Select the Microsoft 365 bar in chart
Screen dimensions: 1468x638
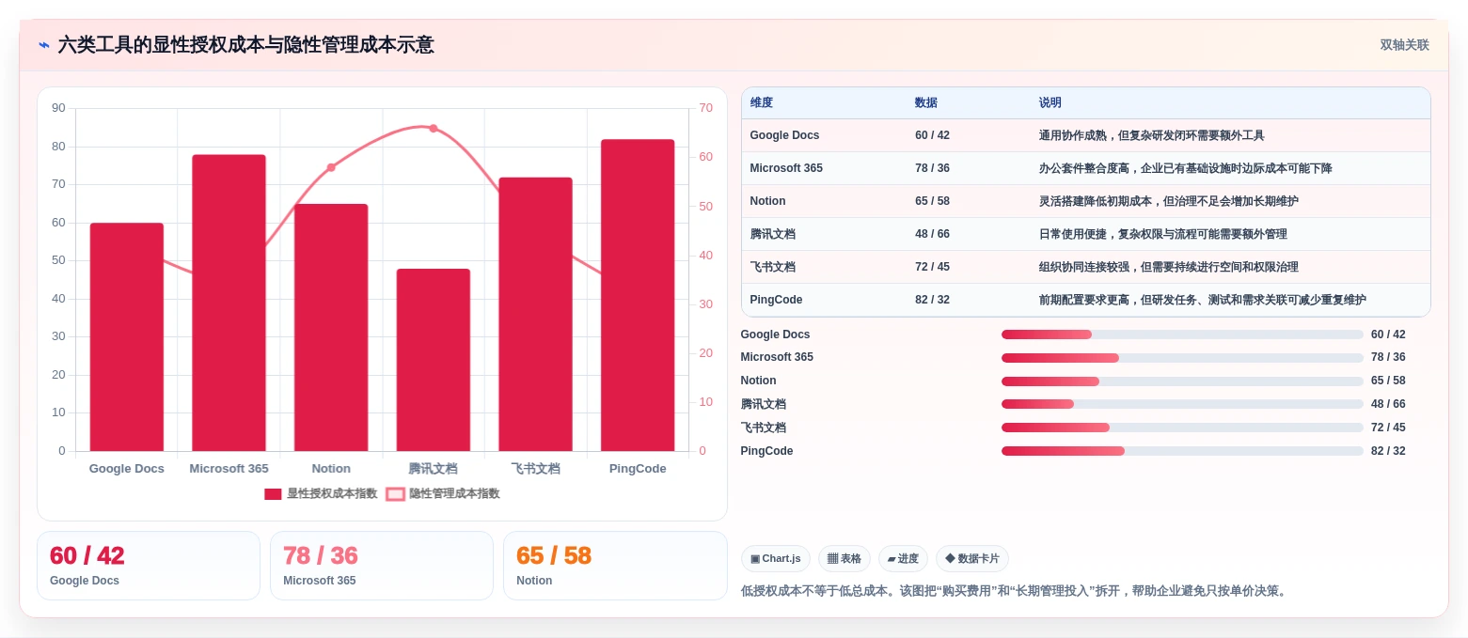229,303
